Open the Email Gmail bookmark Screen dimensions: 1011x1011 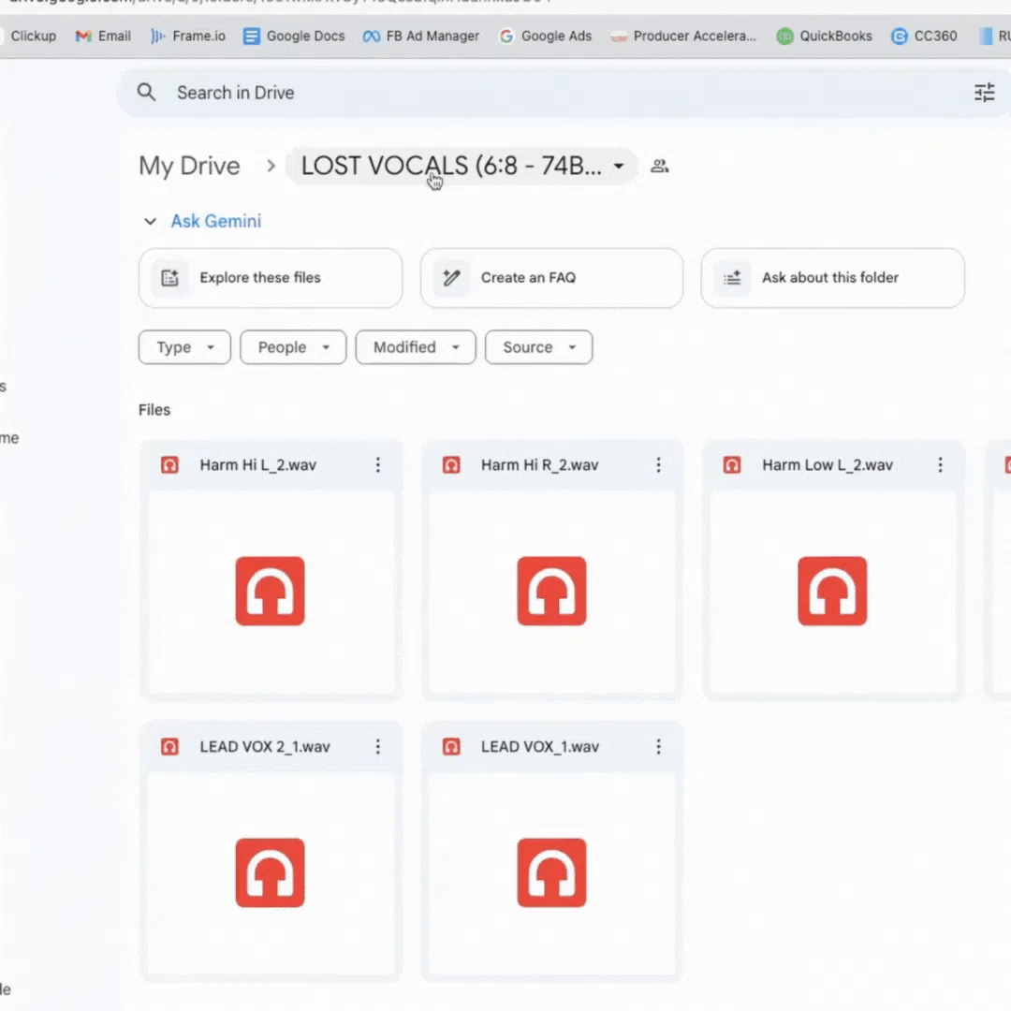pos(103,37)
